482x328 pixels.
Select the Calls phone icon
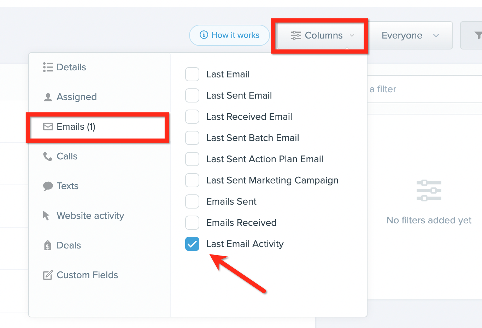47,156
